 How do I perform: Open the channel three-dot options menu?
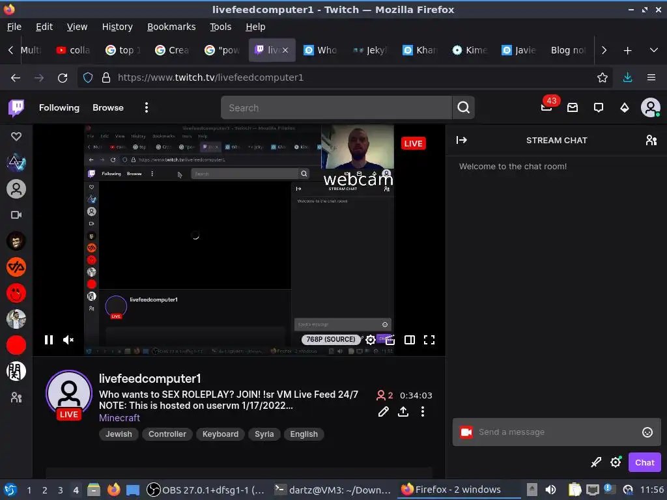(422, 411)
